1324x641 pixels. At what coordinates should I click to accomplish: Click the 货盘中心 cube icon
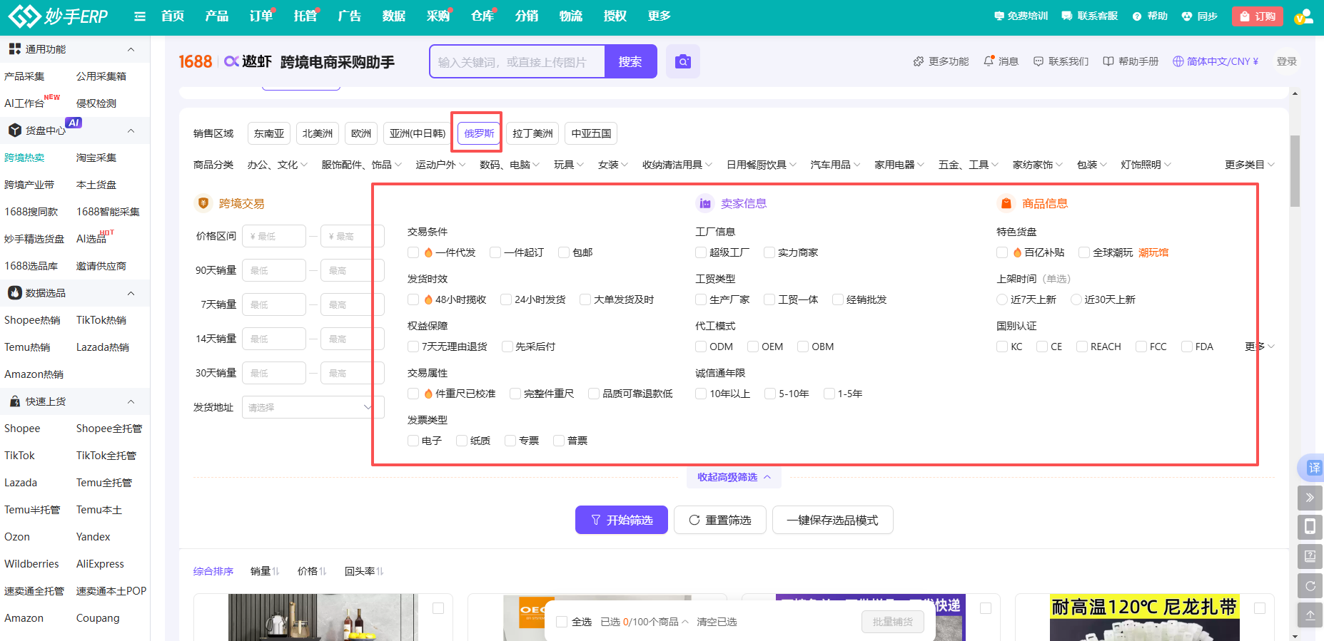(x=14, y=130)
